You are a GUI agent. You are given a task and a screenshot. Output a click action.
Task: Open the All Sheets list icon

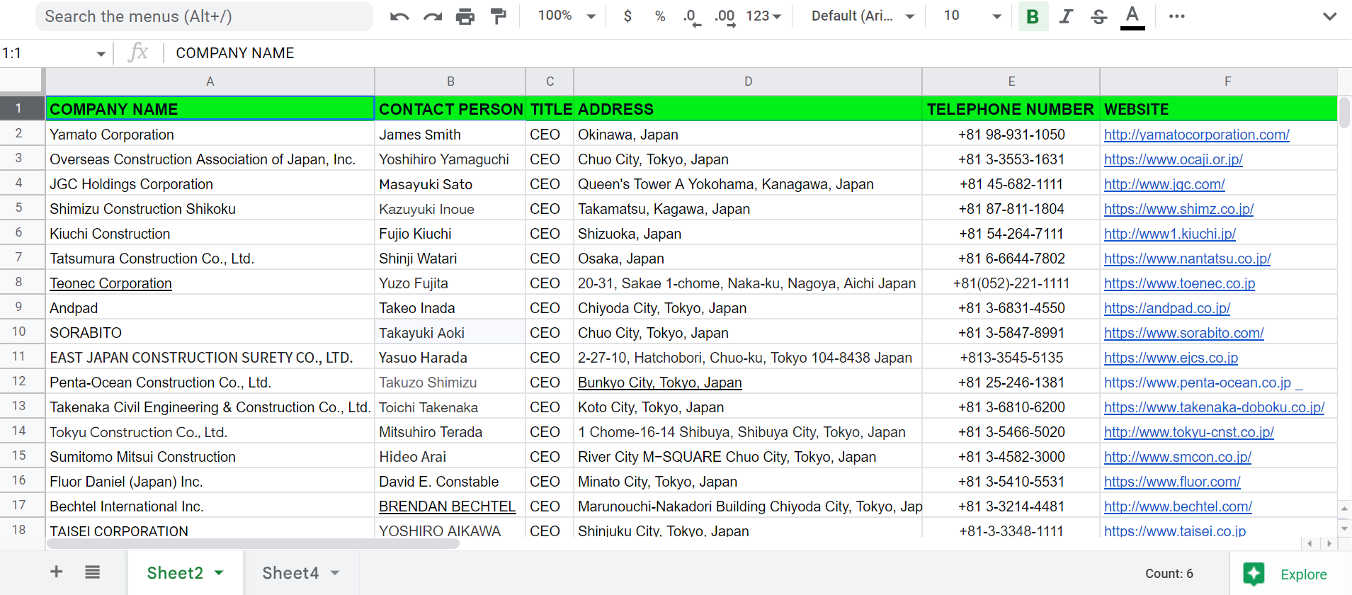point(93,572)
